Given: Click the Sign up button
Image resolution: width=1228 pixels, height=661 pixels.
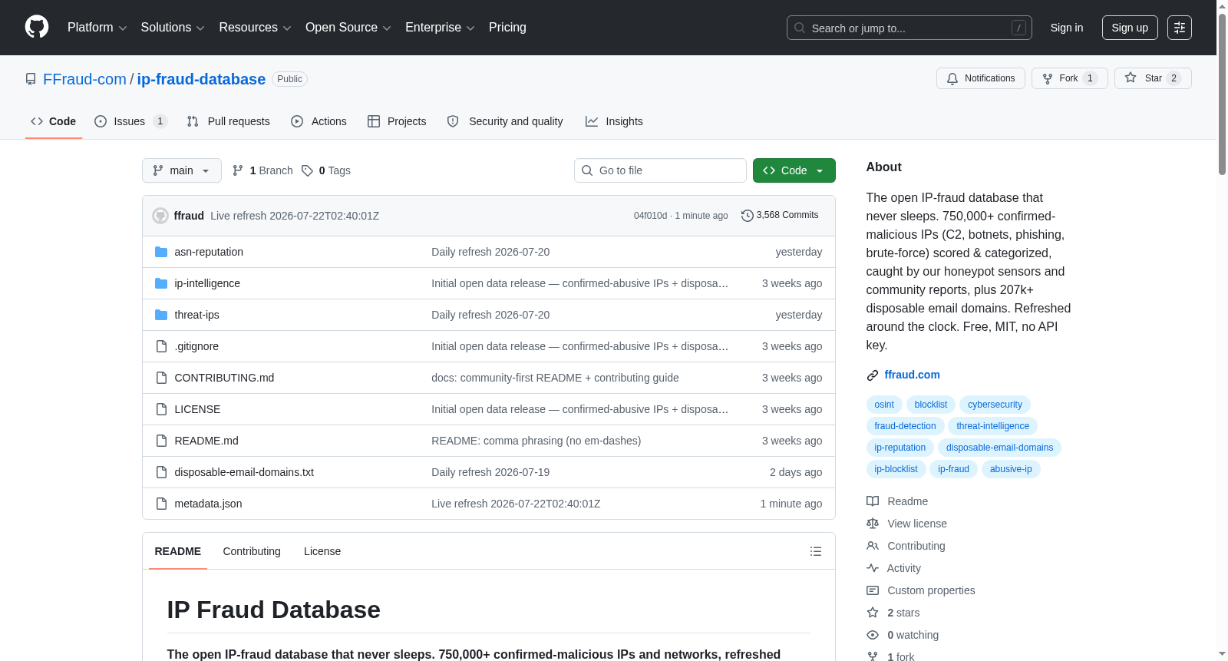Looking at the screenshot, I should coord(1130,28).
